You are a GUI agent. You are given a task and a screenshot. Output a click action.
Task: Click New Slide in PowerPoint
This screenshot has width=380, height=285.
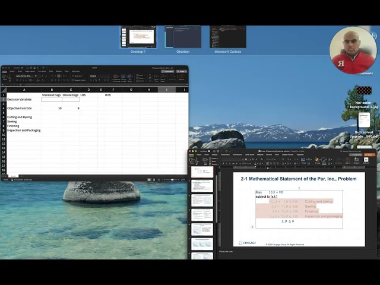point(205,161)
